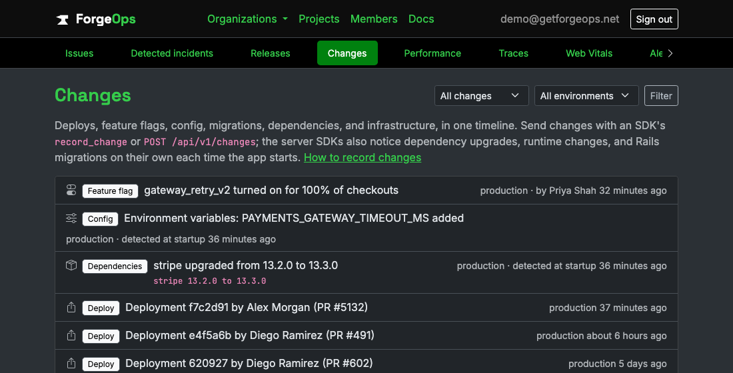Click the ForgeOps anvil logo icon
The height and width of the screenshot is (373, 733).
pyautogui.click(x=62, y=19)
